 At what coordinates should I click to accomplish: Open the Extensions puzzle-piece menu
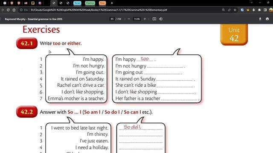tap(259, 10)
